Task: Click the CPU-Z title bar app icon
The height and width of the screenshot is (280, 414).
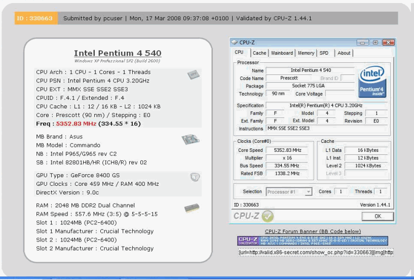Action: (235, 42)
